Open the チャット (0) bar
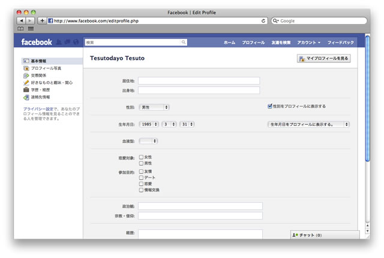Screen dimensions: 384x258 pyautogui.click(x=325, y=235)
